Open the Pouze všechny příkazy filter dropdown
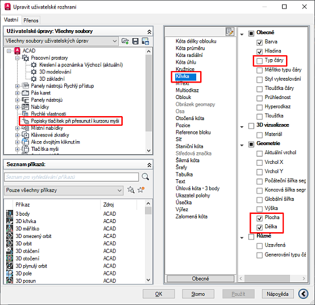 coord(64,190)
